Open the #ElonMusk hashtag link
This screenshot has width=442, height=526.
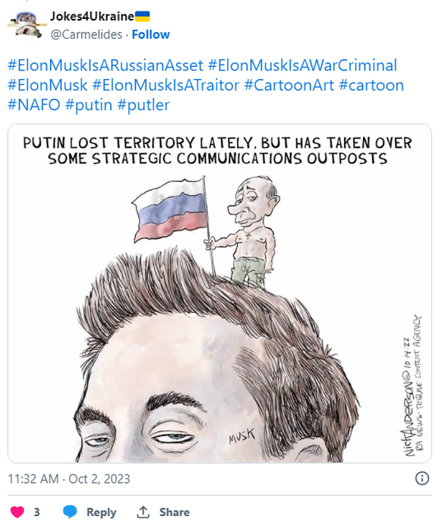(x=47, y=85)
